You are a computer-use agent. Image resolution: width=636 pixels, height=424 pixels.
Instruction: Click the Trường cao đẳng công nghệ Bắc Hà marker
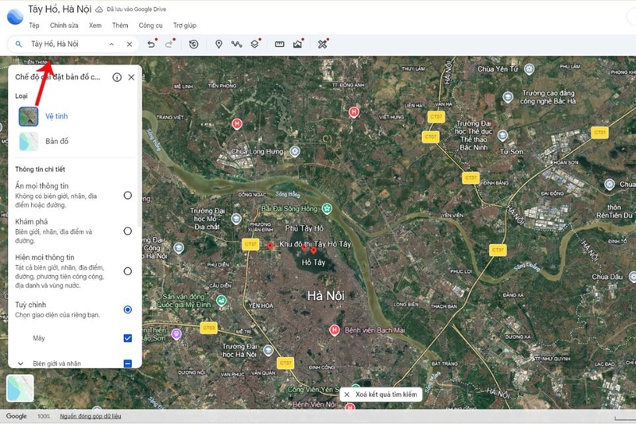coord(508,97)
